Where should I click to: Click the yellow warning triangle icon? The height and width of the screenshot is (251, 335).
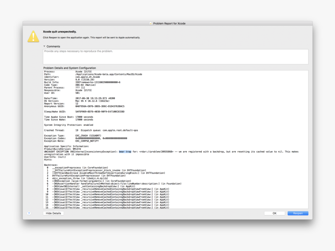click(33, 37)
